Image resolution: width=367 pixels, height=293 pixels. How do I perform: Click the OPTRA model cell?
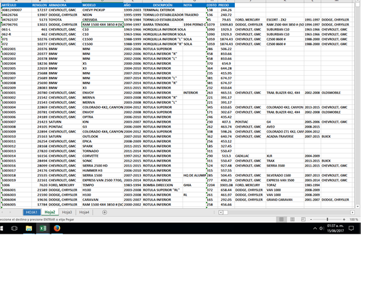(x=103, y=117)
